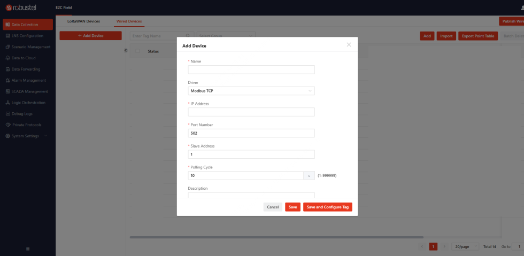Select the Wired Devices tab
524x256 pixels.
pos(129,21)
